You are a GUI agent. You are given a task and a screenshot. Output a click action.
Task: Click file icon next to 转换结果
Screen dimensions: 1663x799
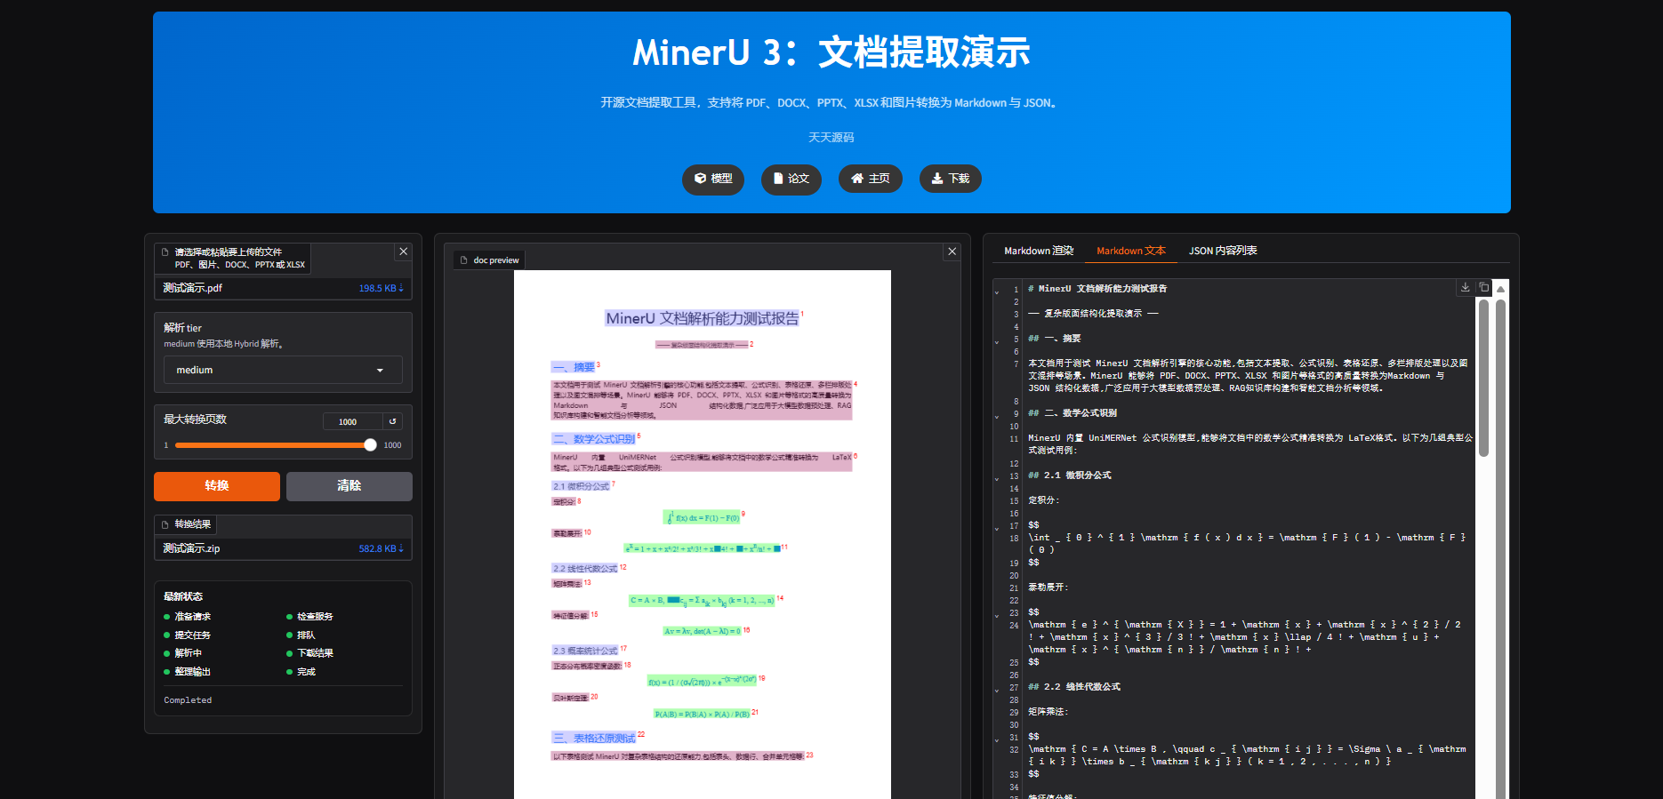tap(165, 524)
